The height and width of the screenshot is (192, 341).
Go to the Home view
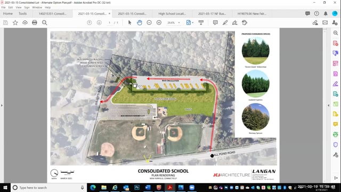[x=8, y=14]
